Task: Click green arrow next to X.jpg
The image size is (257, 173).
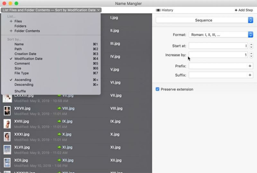Action: tap(59, 134)
